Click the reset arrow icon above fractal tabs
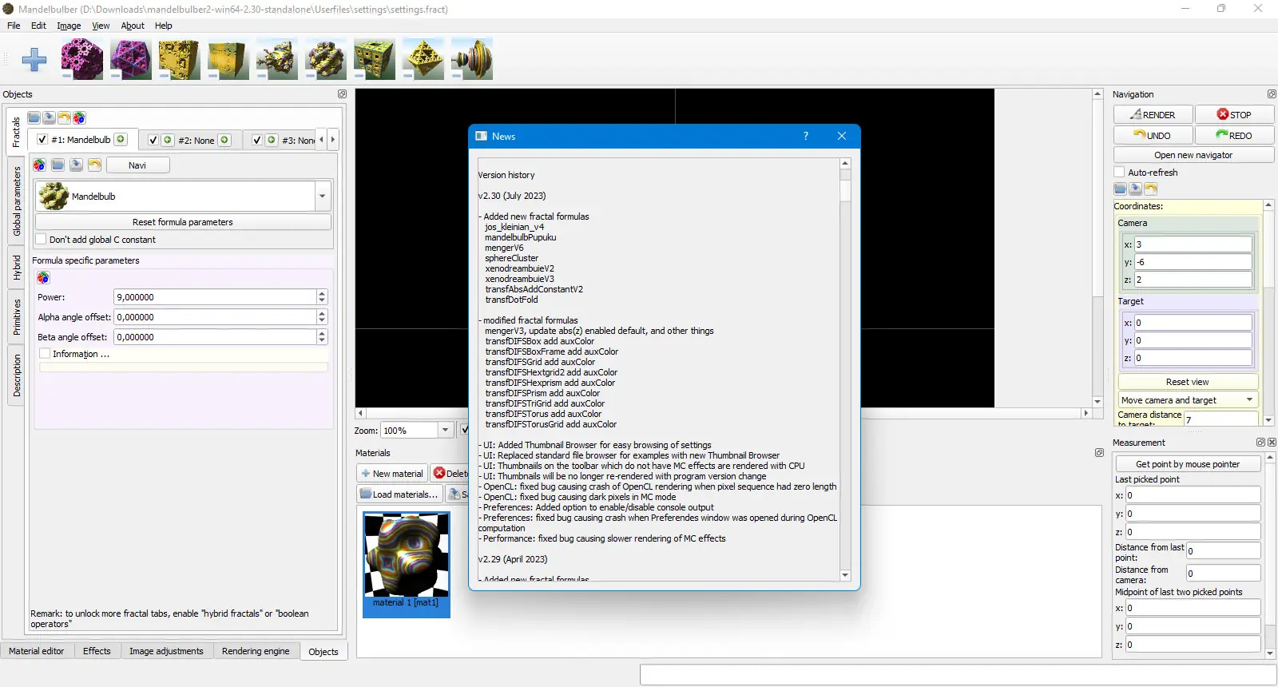Viewport: 1278px width, 687px height. point(65,118)
